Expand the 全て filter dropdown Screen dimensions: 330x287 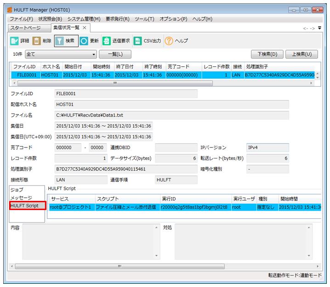click(x=94, y=54)
